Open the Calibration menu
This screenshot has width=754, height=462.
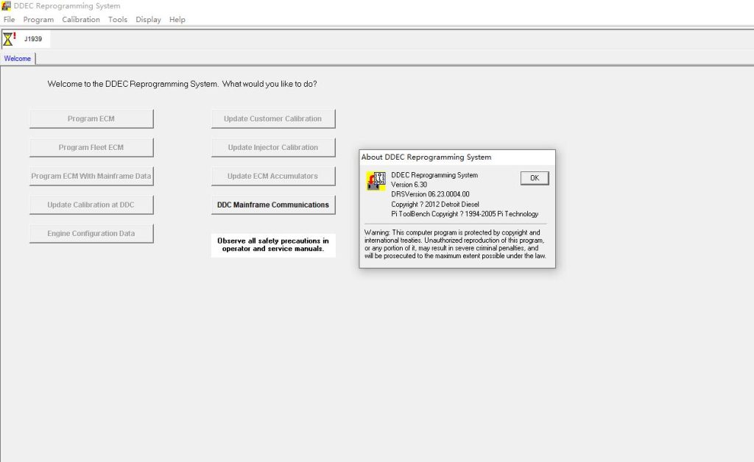pyautogui.click(x=81, y=20)
